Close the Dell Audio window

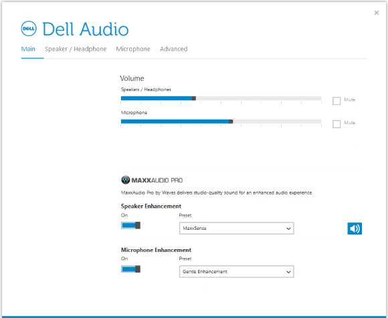[377, 13]
